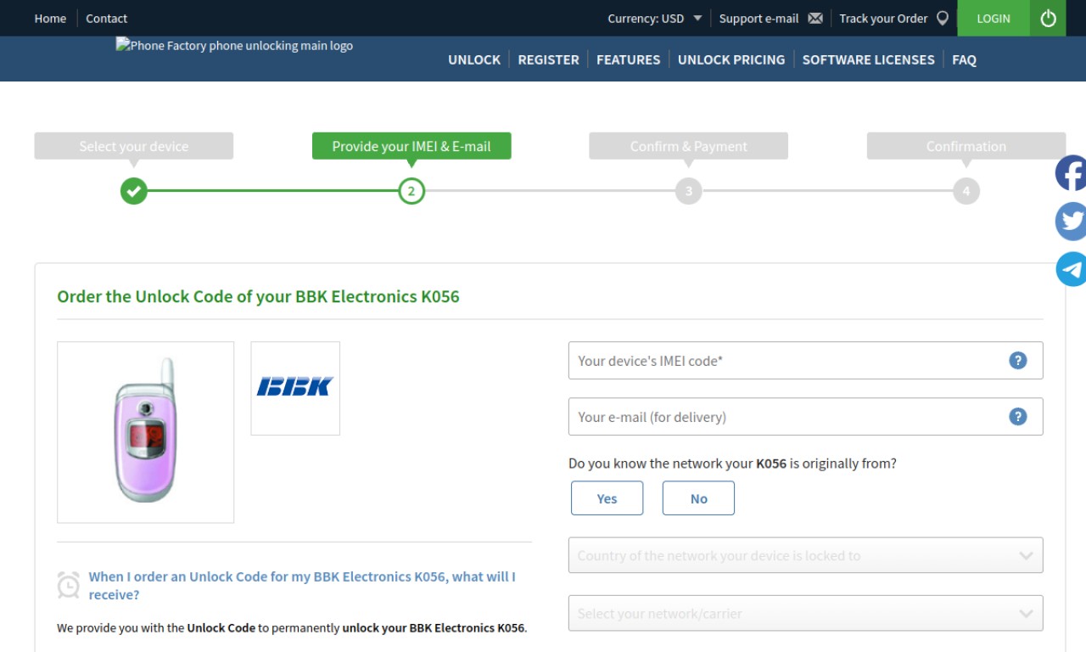This screenshot has width=1086, height=652.
Task: Open the Currency: USD dropdown
Action: tap(655, 18)
